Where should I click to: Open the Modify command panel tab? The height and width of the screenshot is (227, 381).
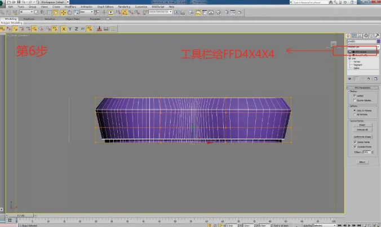coord(354,36)
